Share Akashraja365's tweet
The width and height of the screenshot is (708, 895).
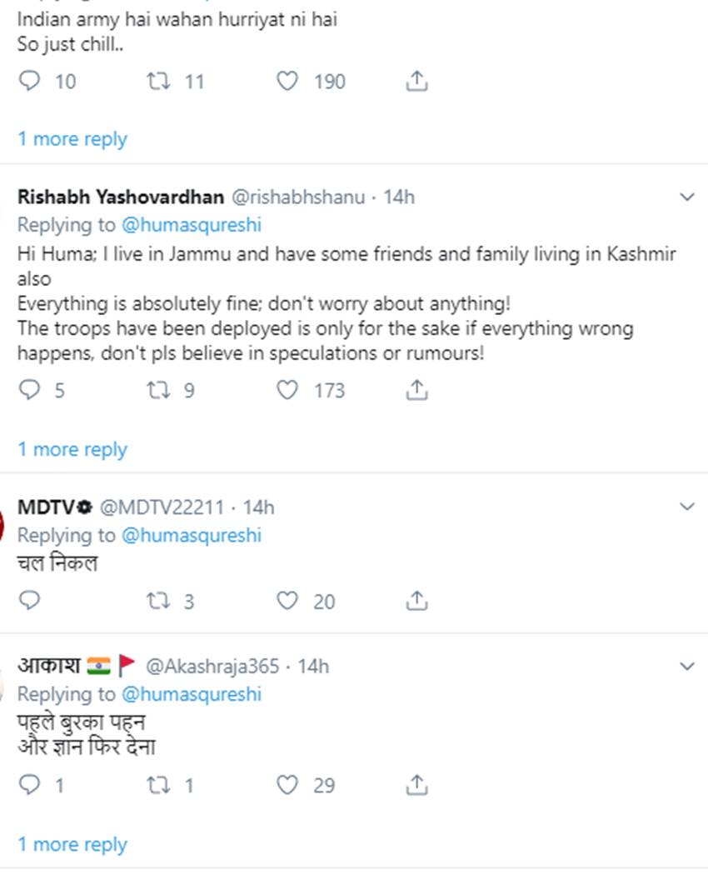416,785
